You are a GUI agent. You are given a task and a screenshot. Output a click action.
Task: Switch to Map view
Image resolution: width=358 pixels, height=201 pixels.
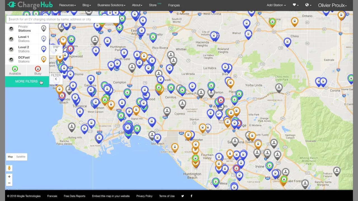tap(10, 157)
